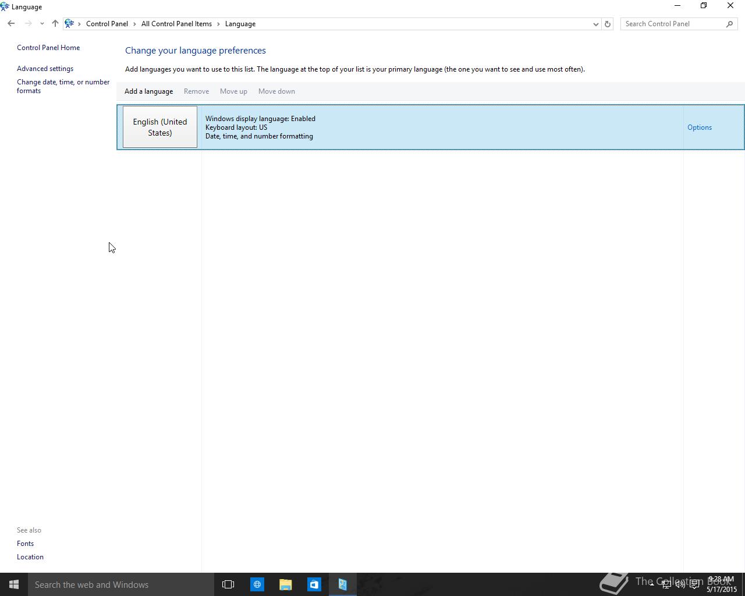Click the address bar Control Panel icon

click(69, 24)
